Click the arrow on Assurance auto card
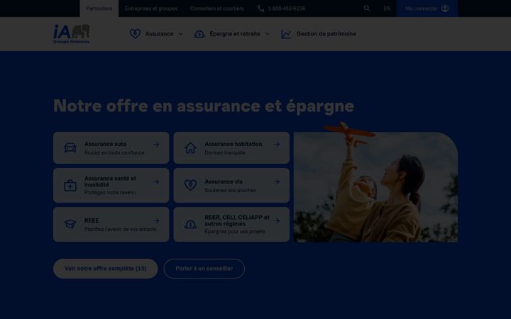Screen dimensions: 511x319 pyautogui.click(x=156, y=144)
